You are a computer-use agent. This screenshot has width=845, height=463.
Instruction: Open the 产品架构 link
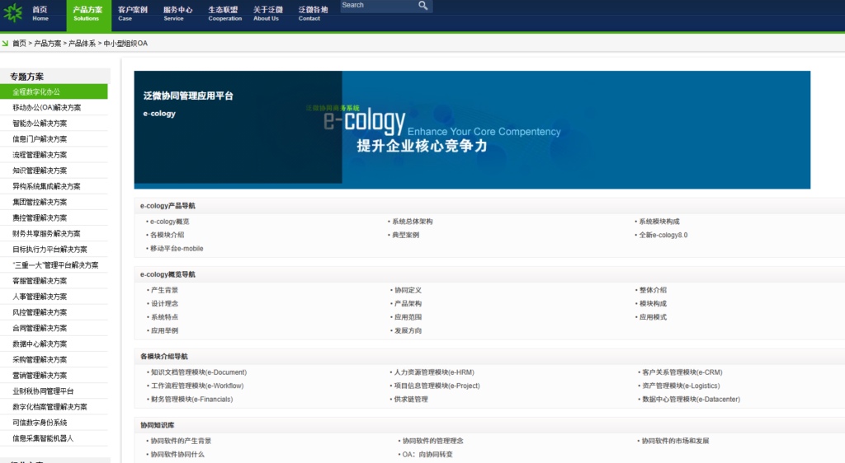pos(408,303)
